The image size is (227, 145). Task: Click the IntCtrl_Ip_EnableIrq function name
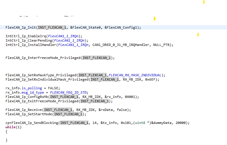[x=26, y=36]
